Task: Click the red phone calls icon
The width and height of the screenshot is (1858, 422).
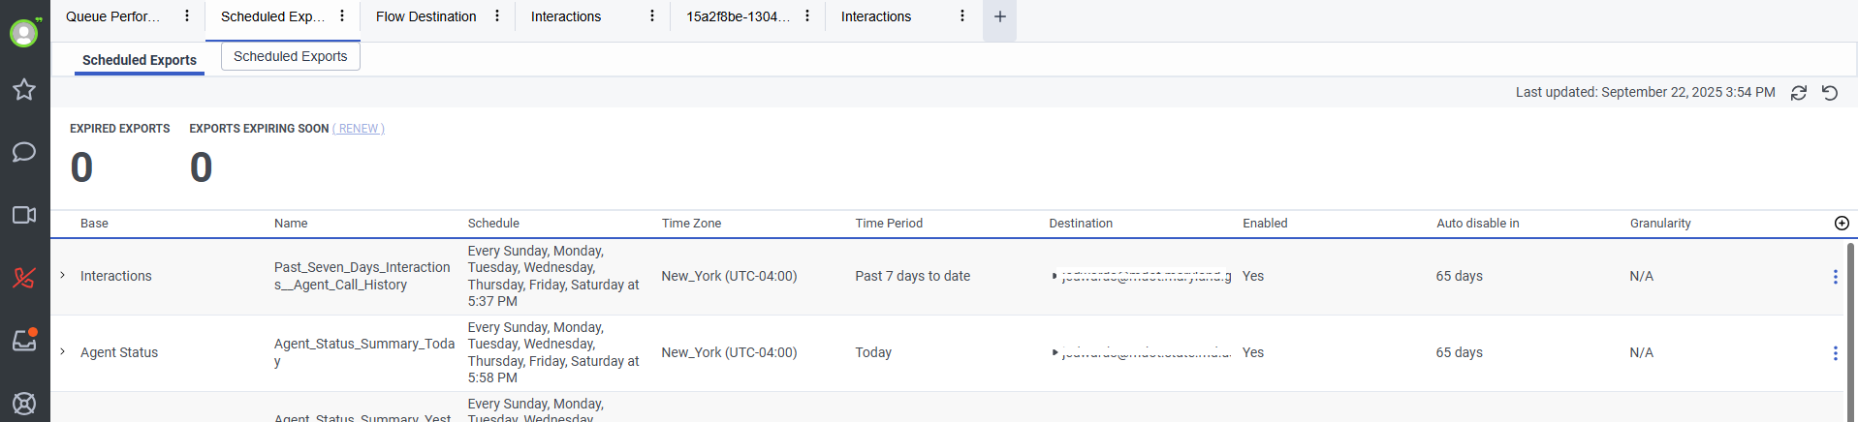Action: [x=24, y=278]
